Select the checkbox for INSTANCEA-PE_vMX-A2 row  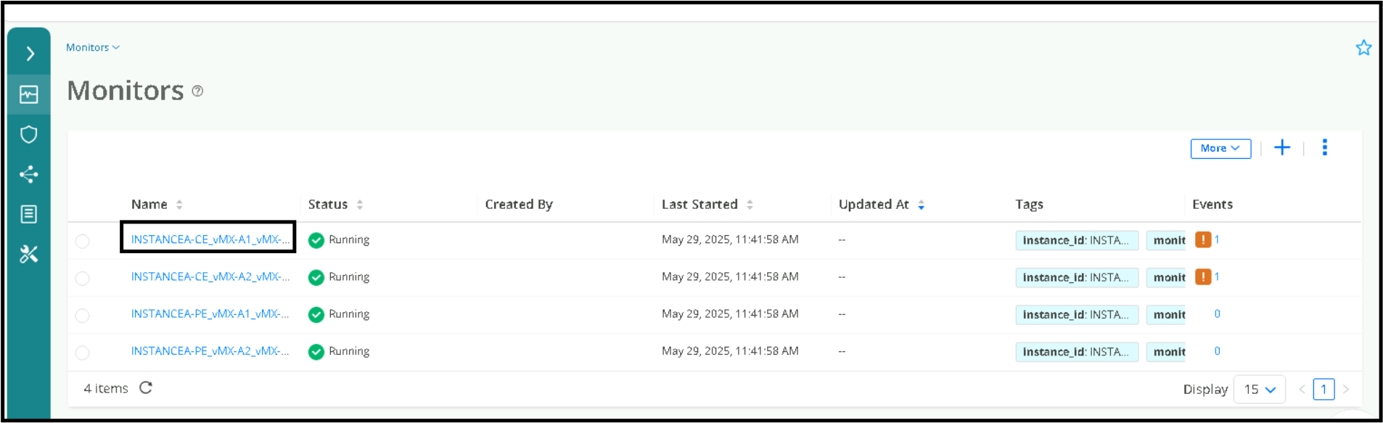(82, 352)
